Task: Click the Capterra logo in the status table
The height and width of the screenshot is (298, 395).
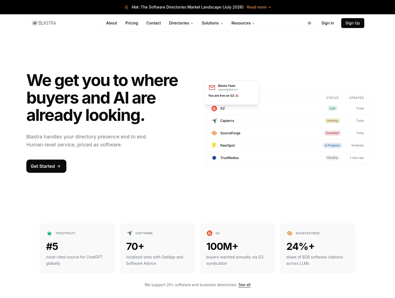Action: 214,121
